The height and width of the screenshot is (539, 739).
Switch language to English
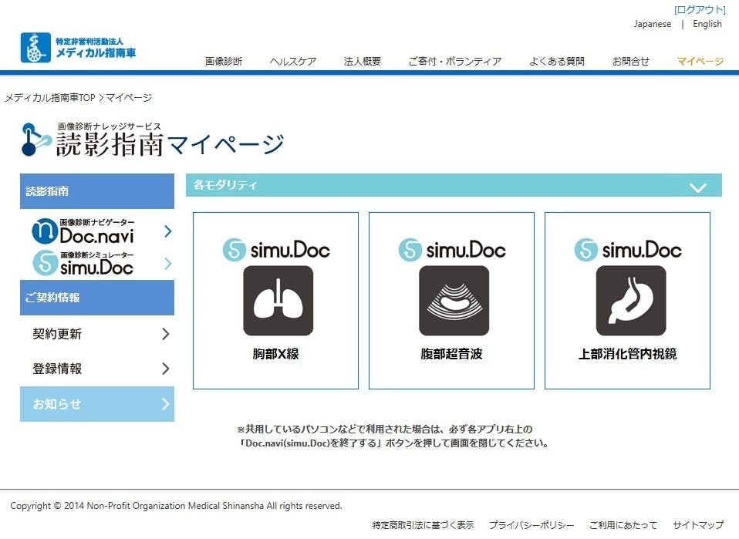click(x=707, y=24)
